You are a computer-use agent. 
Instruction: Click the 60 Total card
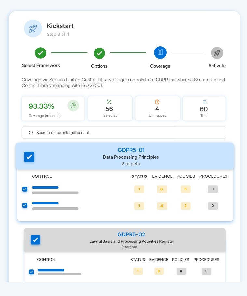coord(204,108)
